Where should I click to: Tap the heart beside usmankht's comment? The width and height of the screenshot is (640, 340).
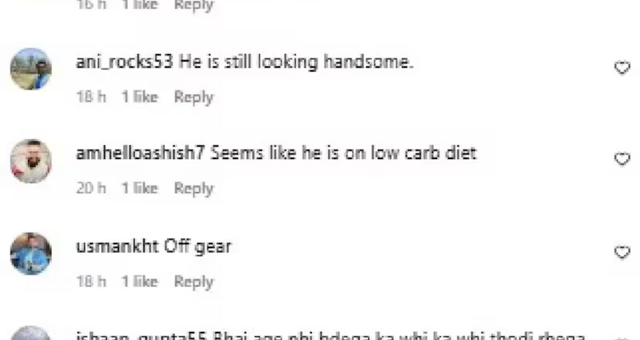622,252
